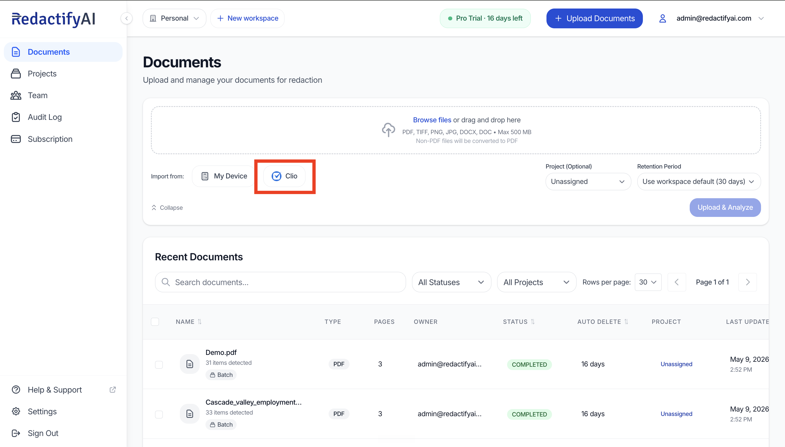Click the Audit Log clipboard icon
The width and height of the screenshot is (785, 447).
click(x=16, y=117)
